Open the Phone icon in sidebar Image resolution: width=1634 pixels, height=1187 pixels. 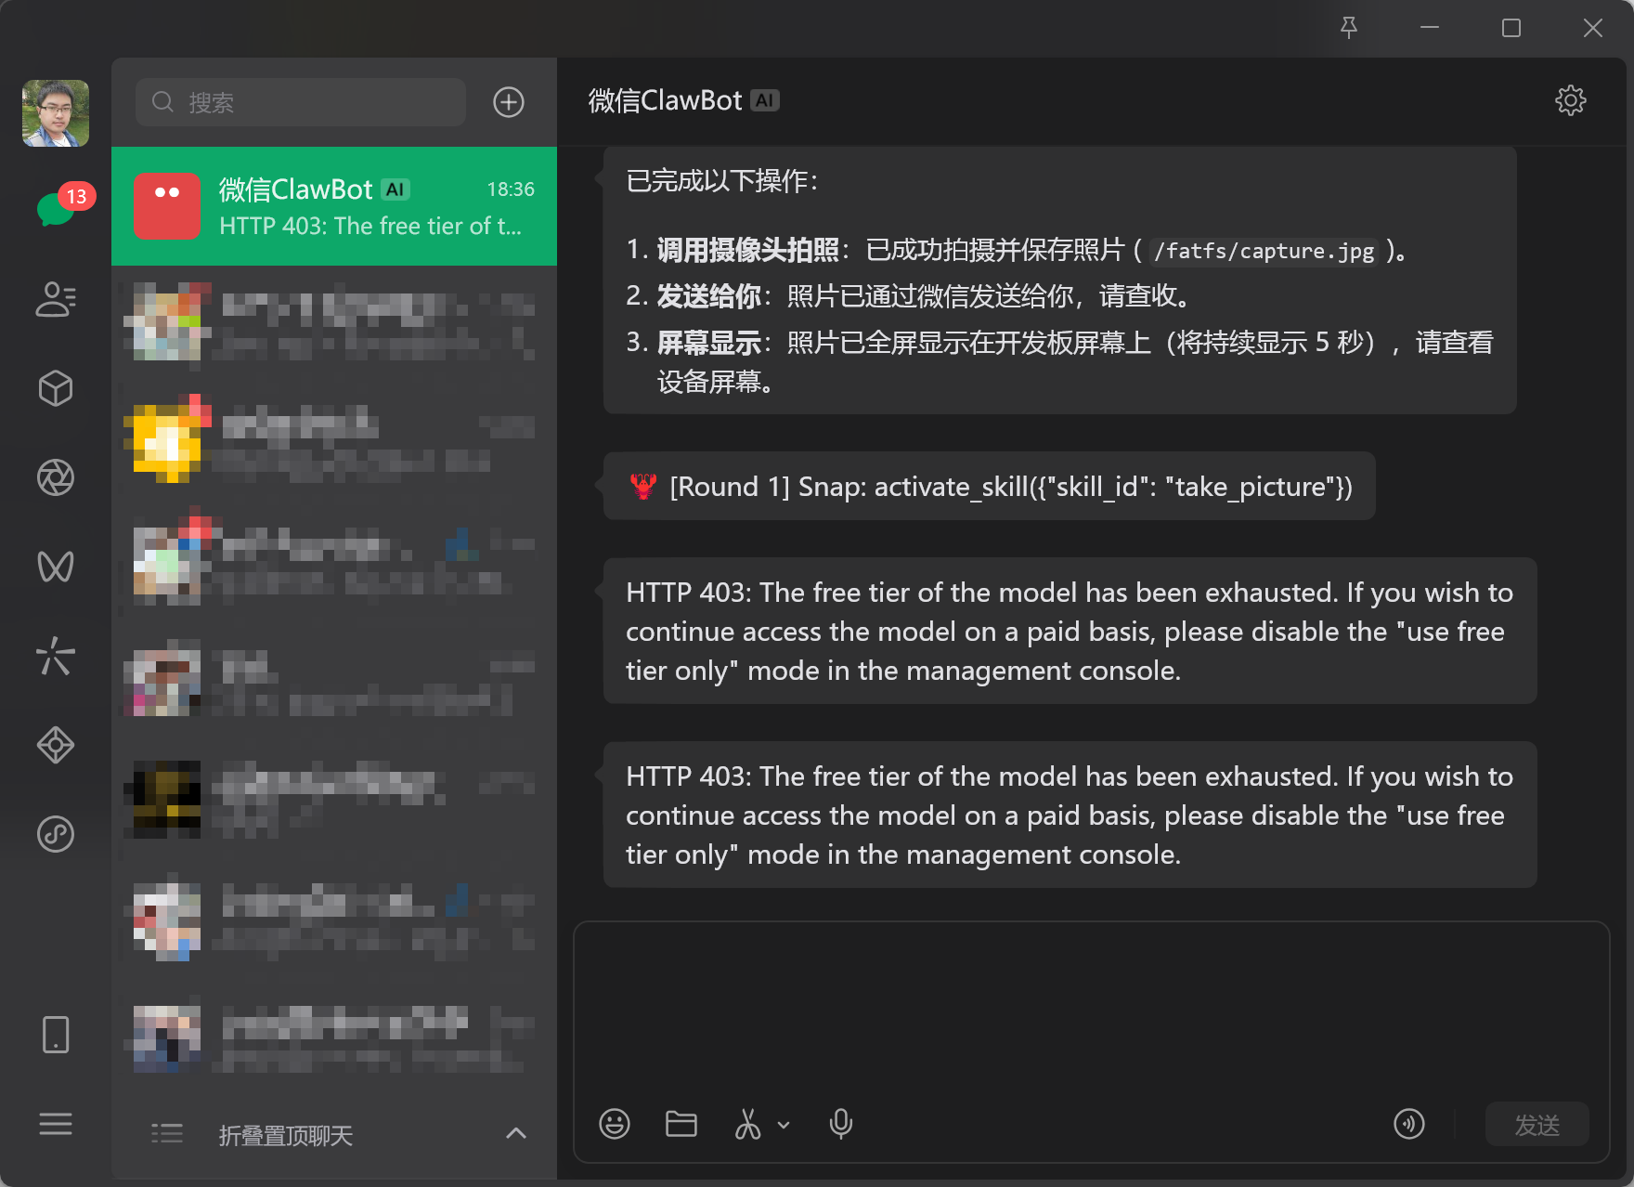(56, 1034)
